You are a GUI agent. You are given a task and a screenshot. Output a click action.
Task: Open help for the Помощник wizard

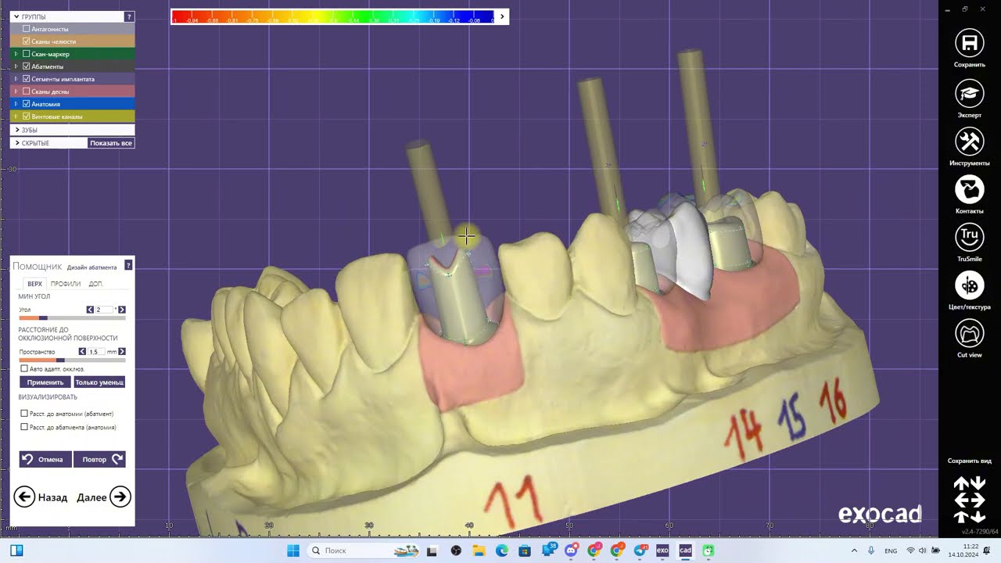click(x=128, y=266)
